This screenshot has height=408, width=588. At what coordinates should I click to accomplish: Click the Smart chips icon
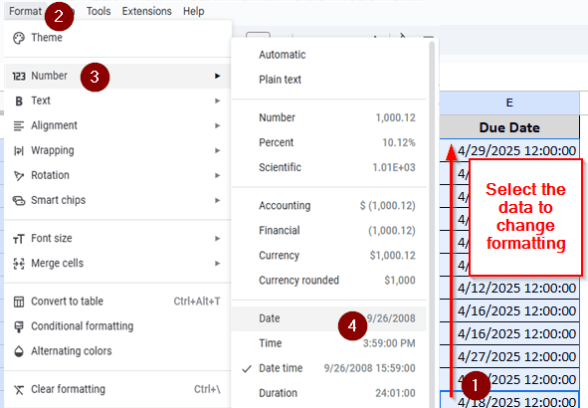(19, 201)
